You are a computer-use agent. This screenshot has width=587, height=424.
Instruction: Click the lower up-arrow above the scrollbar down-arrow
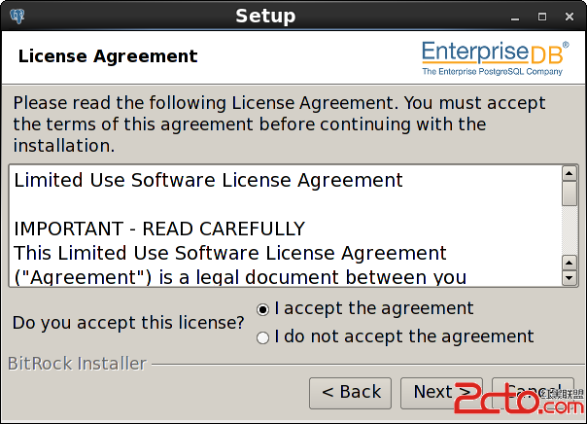tap(570, 263)
